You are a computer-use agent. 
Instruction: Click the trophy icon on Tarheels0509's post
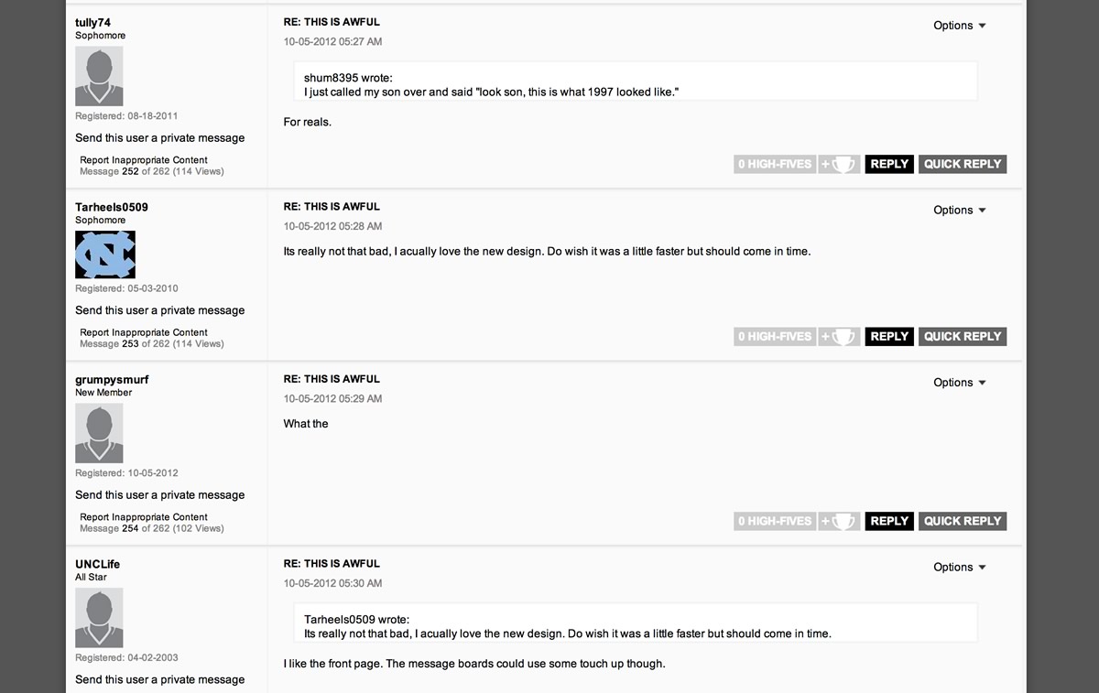tap(842, 336)
